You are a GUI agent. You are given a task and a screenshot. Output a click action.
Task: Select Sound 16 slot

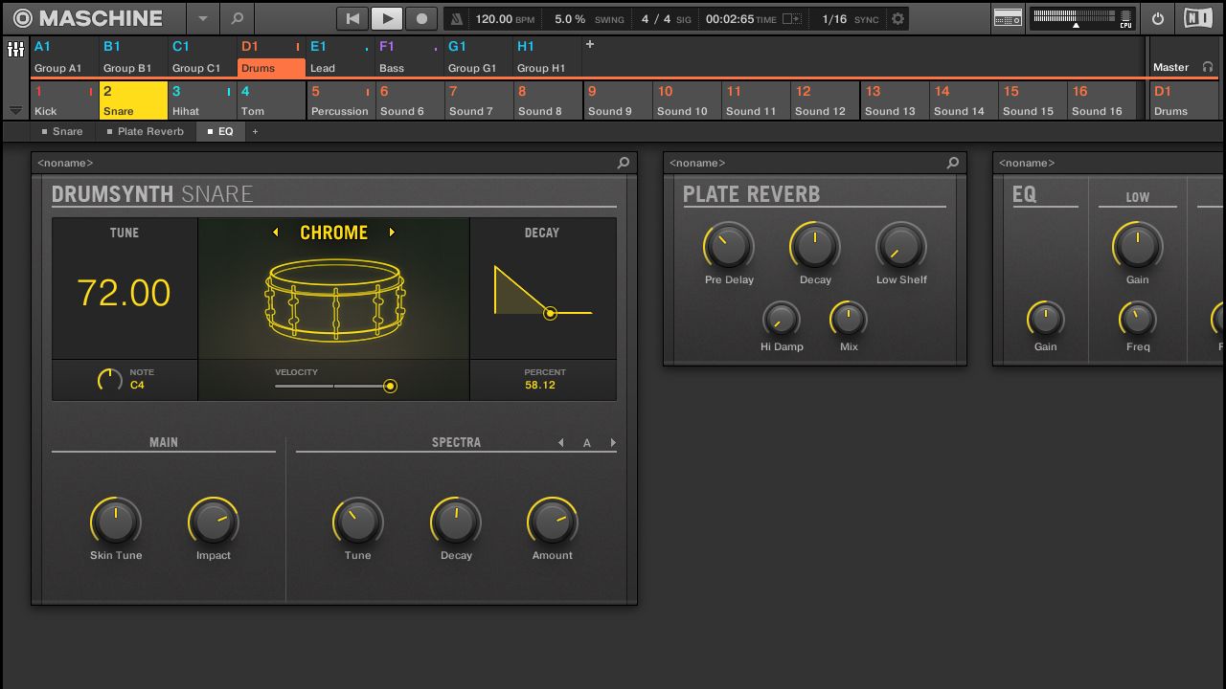(1101, 100)
